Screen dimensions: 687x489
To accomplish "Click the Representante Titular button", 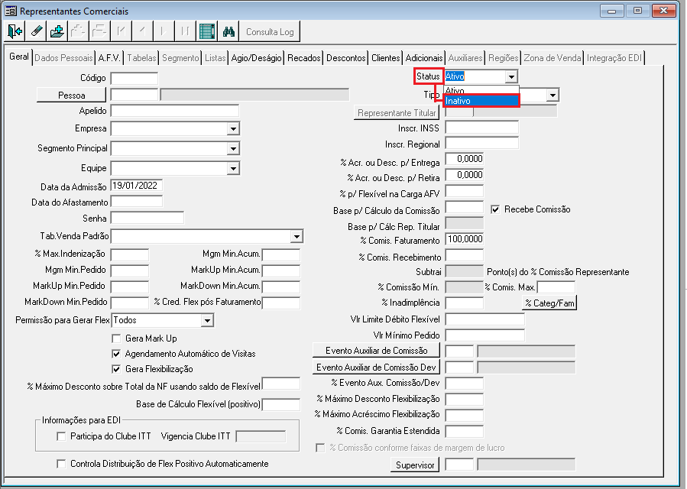I will [x=397, y=113].
